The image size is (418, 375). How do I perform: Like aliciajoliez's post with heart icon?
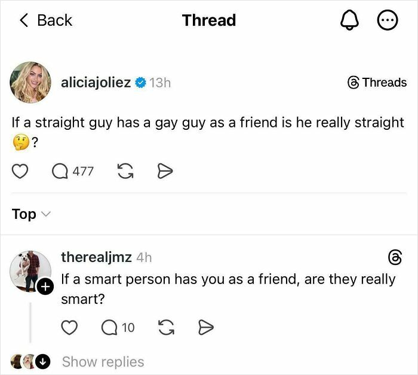point(21,172)
